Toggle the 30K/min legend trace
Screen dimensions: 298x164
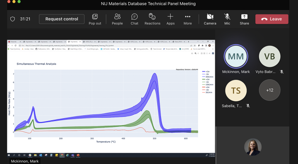click(x=207, y=77)
